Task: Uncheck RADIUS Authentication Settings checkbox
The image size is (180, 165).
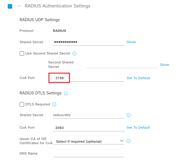Action: (10, 6)
